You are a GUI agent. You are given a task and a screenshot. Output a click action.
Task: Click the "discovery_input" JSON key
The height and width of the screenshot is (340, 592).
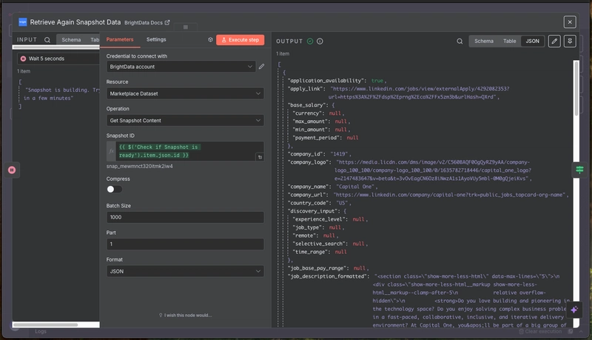coord(313,211)
